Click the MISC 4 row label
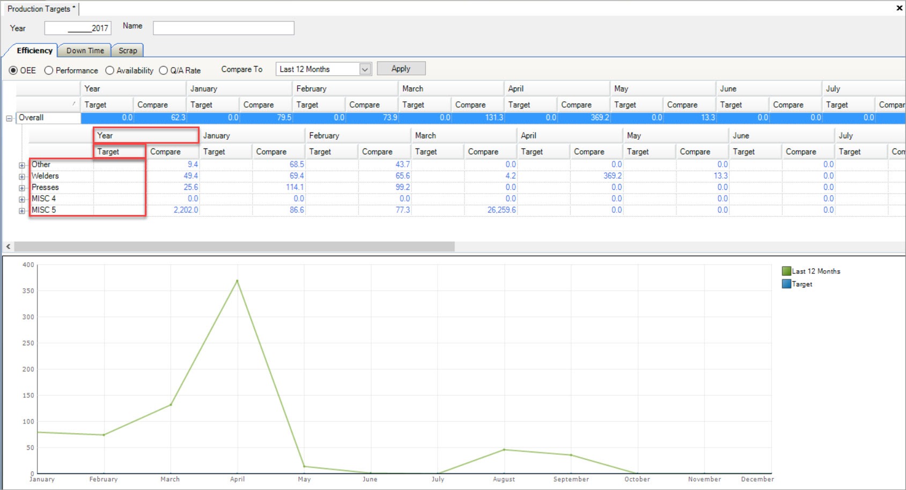 click(x=43, y=198)
